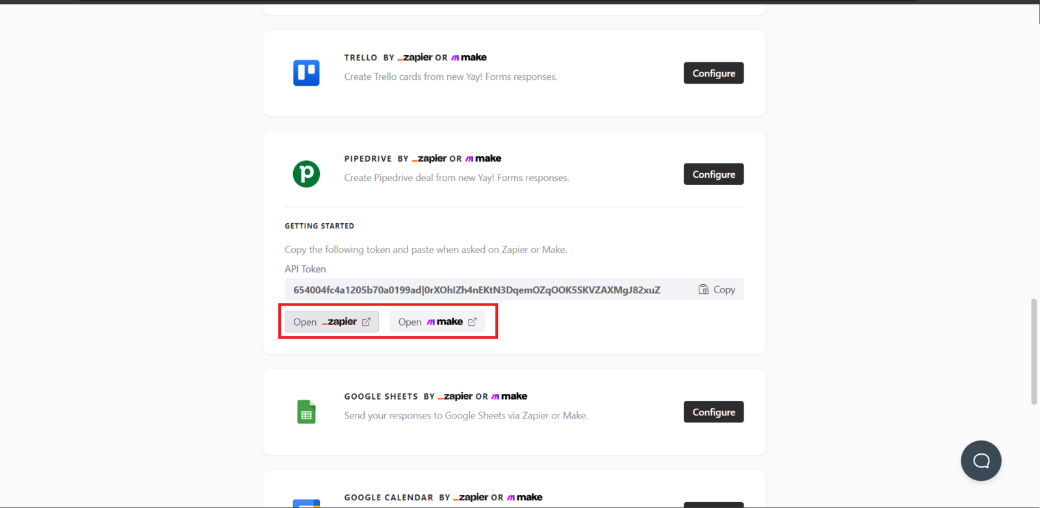1040x508 pixels.
Task: Click the Zapier logo in Google Sheets heading
Action: click(455, 396)
